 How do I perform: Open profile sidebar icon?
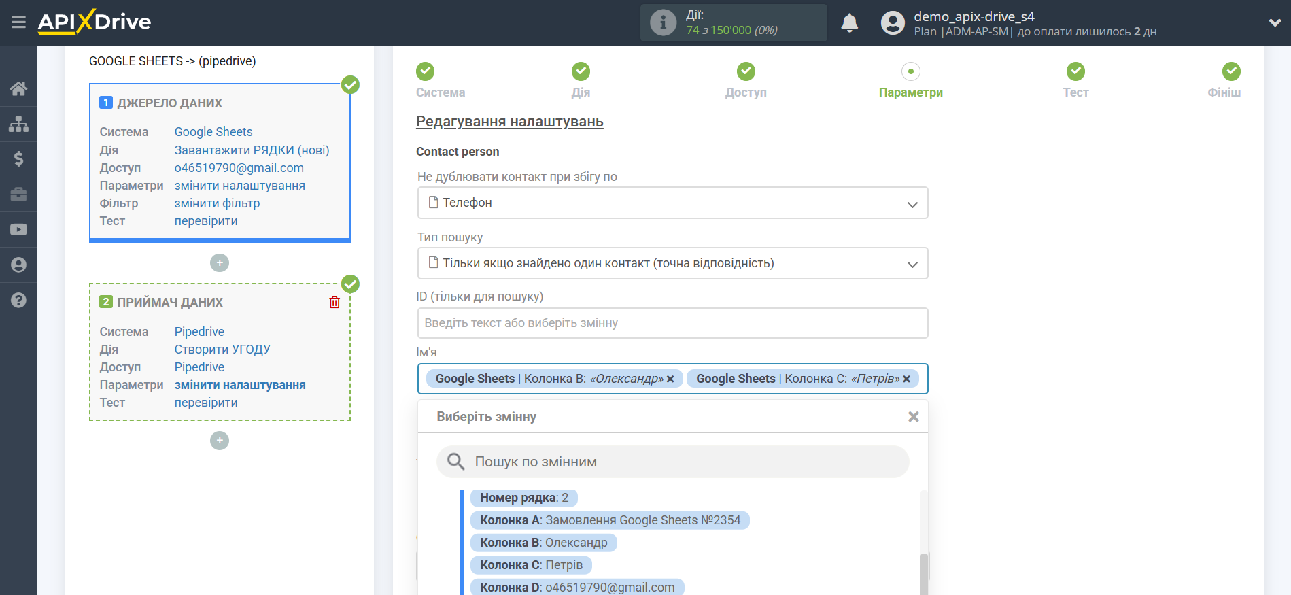tap(18, 265)
